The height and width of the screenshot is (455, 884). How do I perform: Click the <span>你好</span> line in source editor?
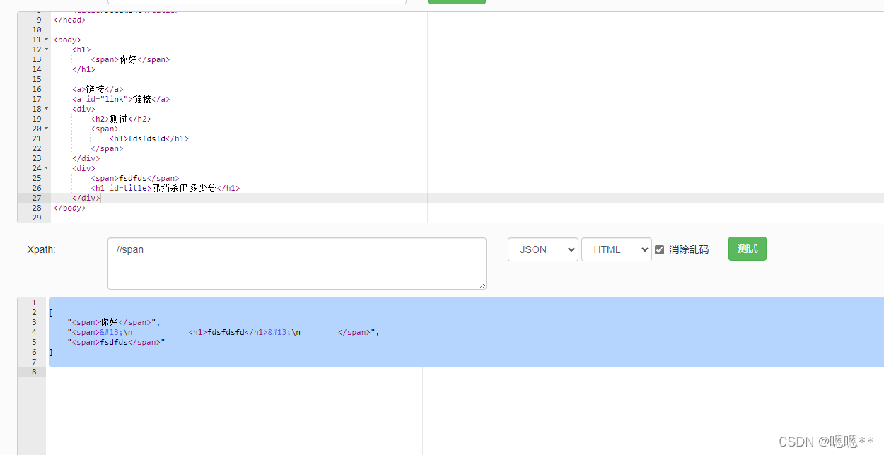click(x=130, y=59)
